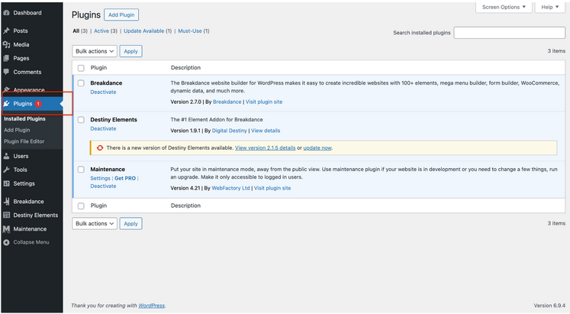This screenshot has width=570, height=314.
Task: Click the bottom Apply button
Action: 131,223
